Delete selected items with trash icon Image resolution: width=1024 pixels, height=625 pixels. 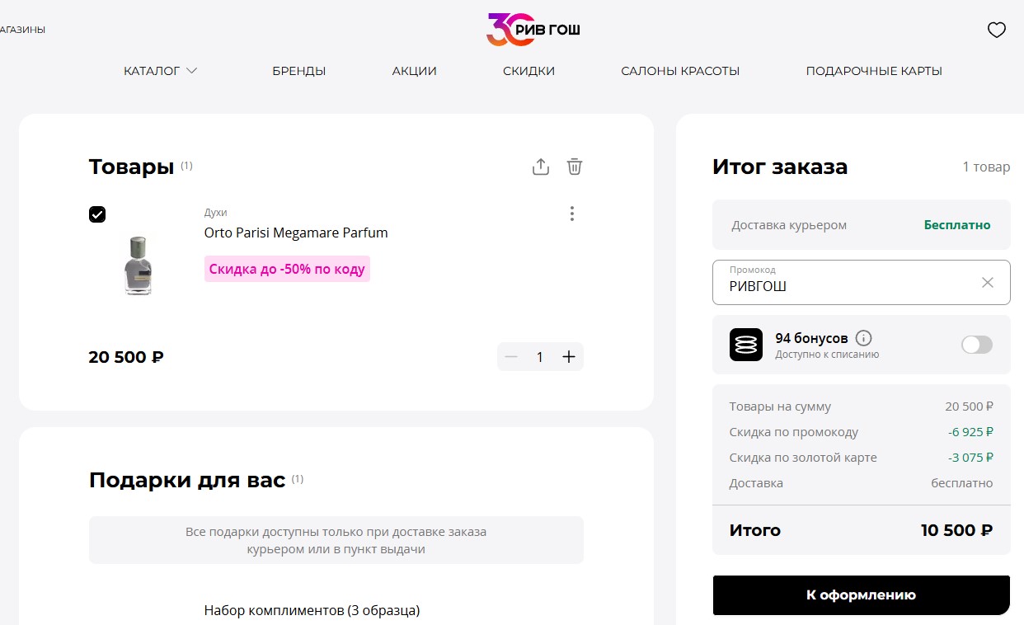point(575,167)
